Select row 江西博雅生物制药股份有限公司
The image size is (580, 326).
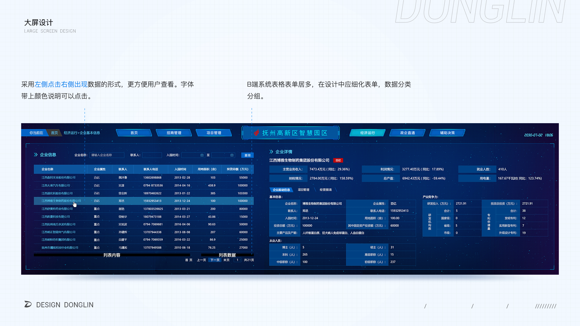[x=144, y=201]
